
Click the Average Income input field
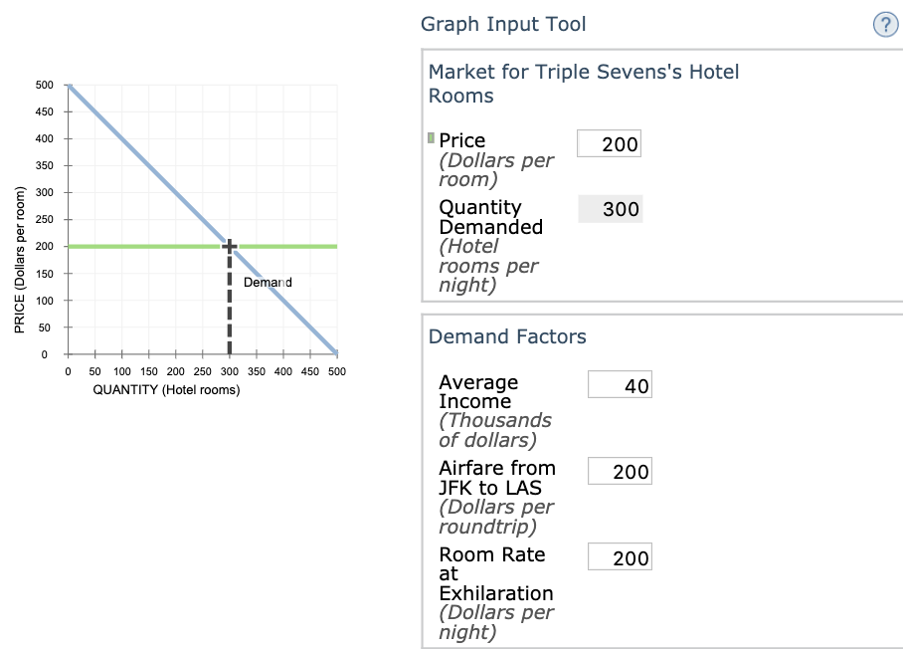tap(621, 384)
